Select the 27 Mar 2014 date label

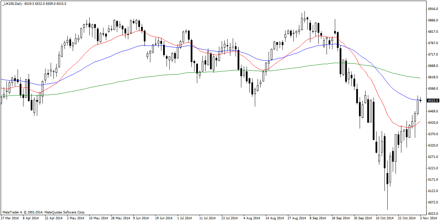9,218
